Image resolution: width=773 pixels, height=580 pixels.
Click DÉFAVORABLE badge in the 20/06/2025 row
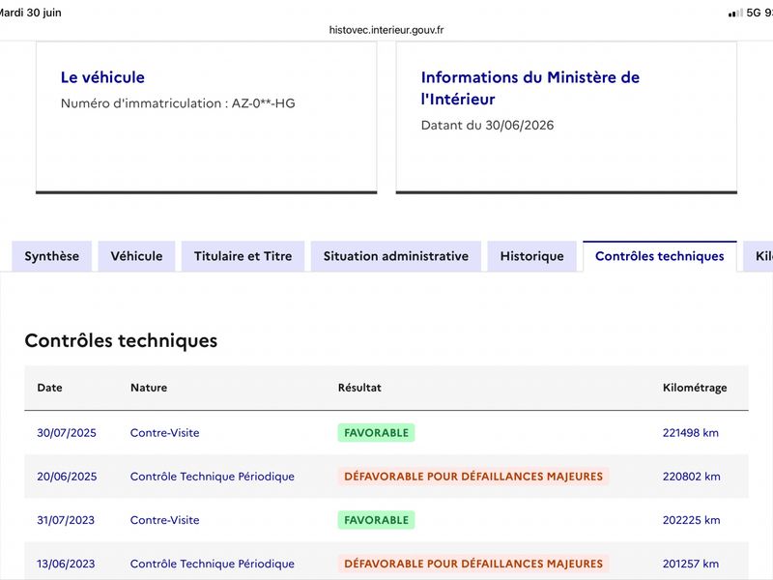coord(473,477)
